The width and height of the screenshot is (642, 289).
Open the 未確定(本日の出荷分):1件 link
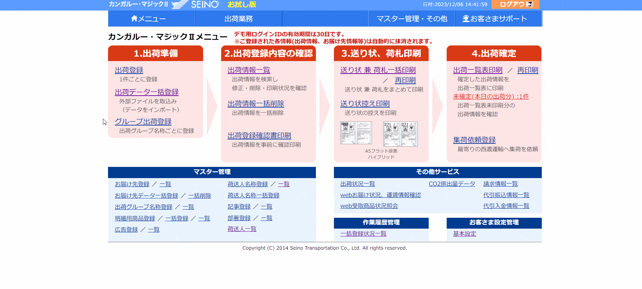pos(491,96)
